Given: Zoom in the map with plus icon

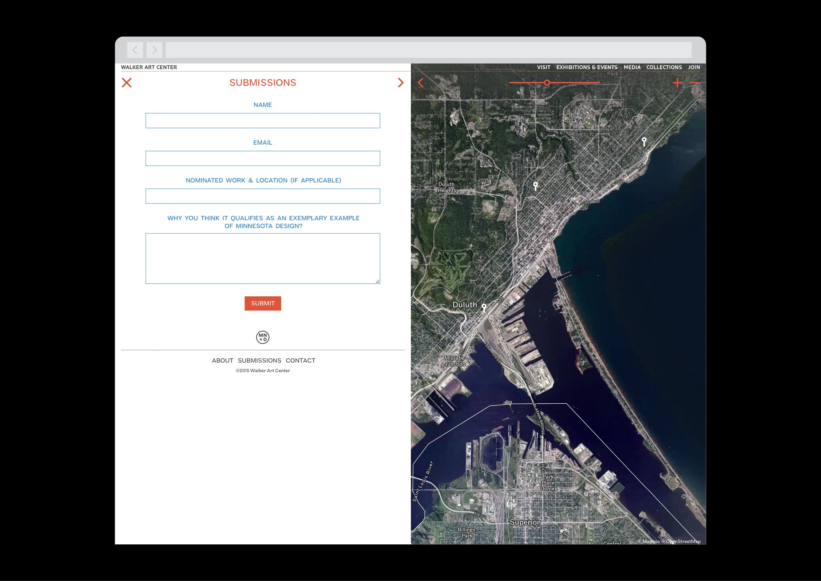Looking at the screenshot, I should pos(677,83).
